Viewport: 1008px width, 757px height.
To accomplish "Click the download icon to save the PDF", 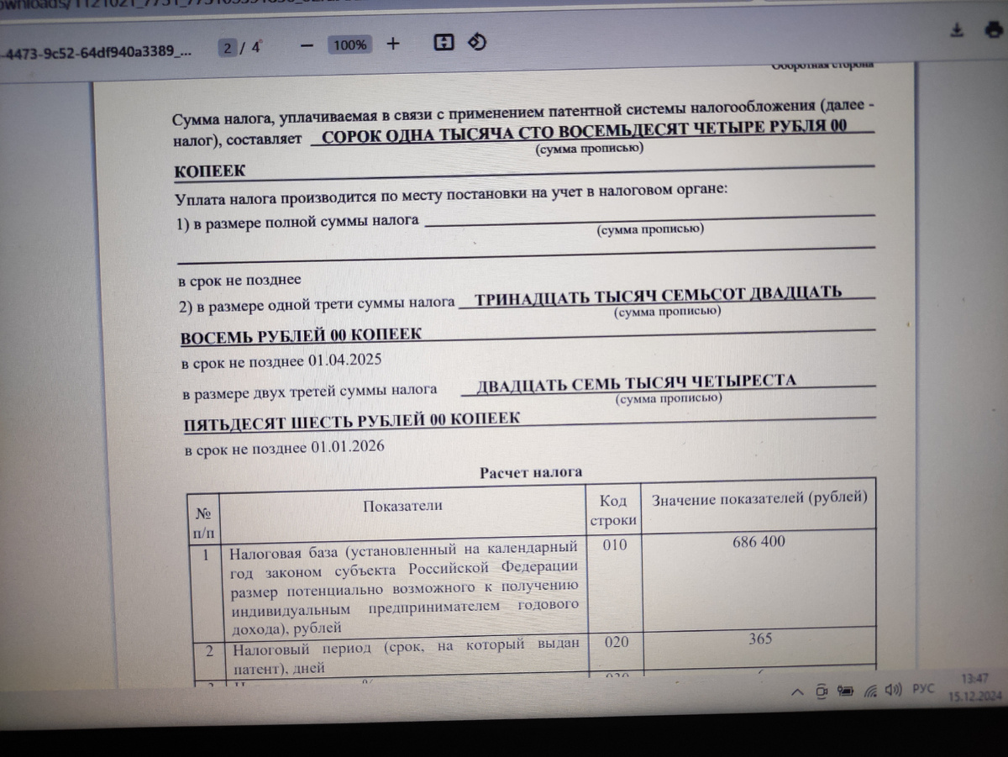I will pos(956,28).
